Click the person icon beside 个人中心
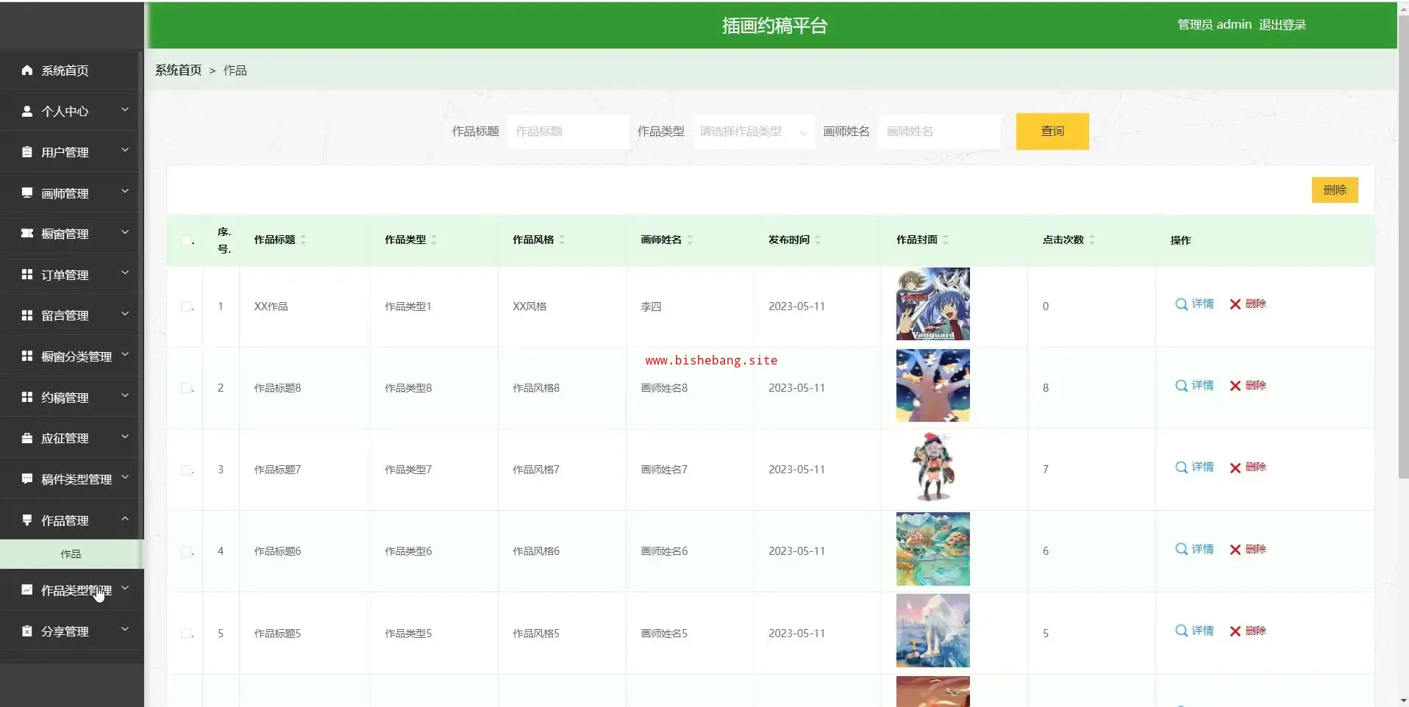 27,111
